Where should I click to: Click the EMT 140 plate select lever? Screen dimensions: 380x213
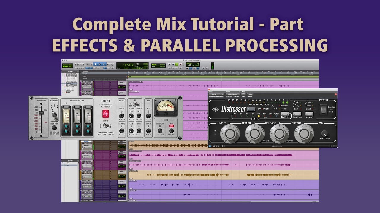(55, 114)
